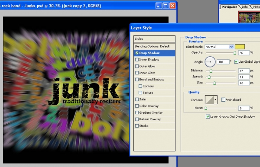Open the Contour picker arrow
260x167 pixels.
click(215, 100)
